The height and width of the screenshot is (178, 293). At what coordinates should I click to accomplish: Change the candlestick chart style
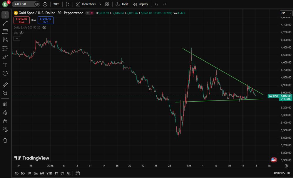coord(68,4)
